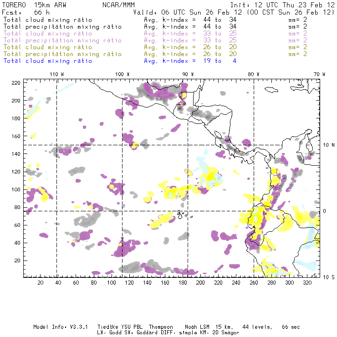Select the purple 'Total precipitation mixing ratio' legend line
Screen dimensions: 337x337
pos(62,41)
